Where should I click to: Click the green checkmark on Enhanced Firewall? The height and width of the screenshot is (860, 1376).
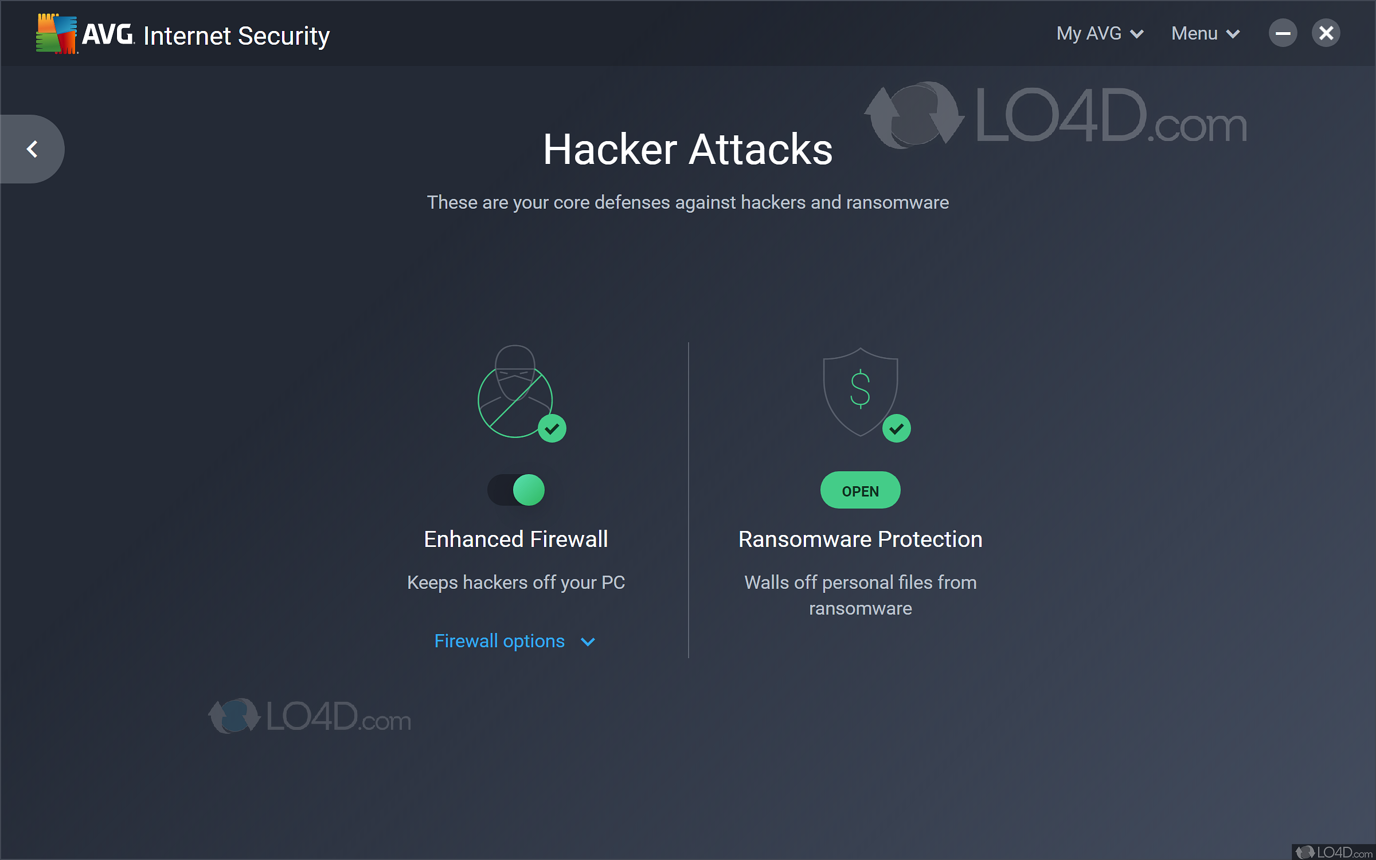[552, 427]
